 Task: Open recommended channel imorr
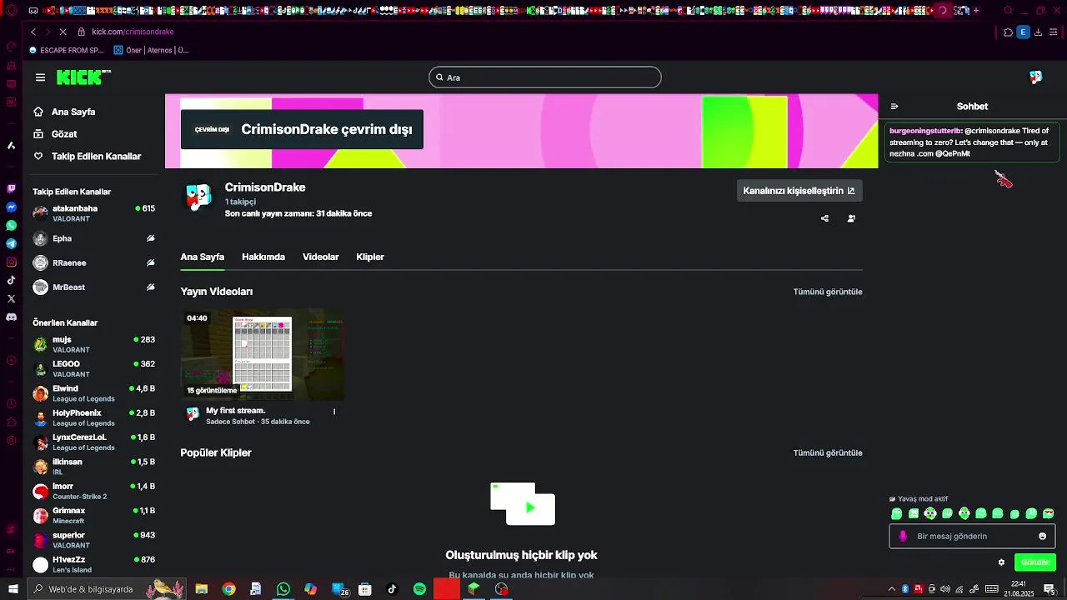click(93, 491)
